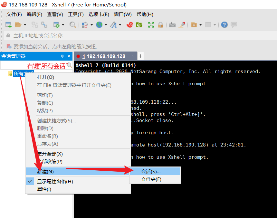
Task: Click the Session Manager search magnifier
Action: (69, 65)
